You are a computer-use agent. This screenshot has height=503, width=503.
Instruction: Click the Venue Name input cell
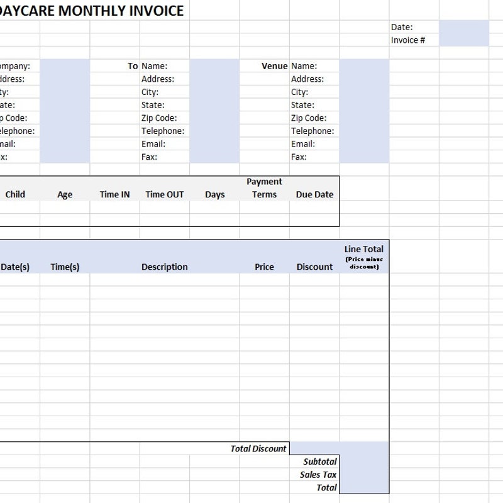(x=365, y=65)
